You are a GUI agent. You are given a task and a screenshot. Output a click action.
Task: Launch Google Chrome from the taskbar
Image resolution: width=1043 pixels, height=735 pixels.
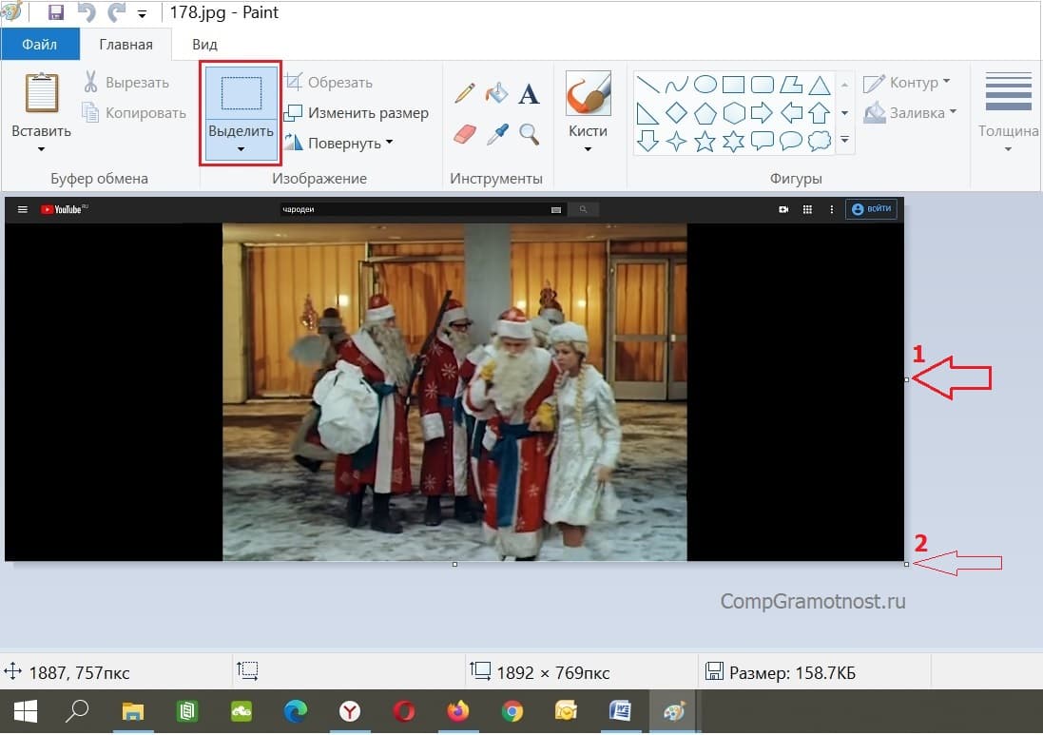tap(512, 712)
